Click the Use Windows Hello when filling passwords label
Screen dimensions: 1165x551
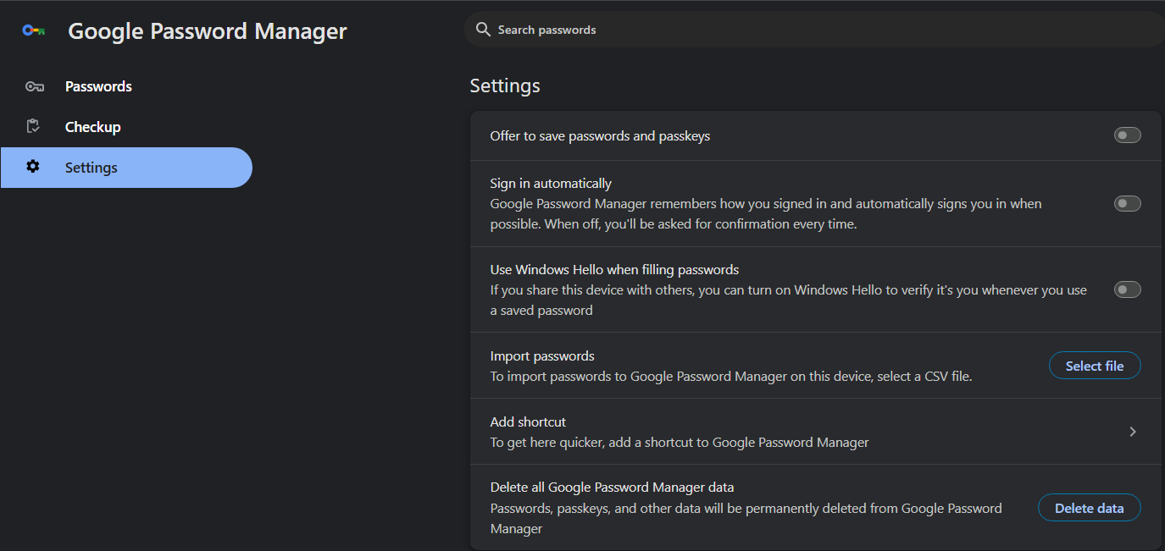coord(614,270)
